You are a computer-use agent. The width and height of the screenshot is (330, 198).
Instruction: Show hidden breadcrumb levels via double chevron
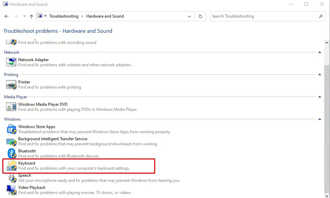(45, 16)
